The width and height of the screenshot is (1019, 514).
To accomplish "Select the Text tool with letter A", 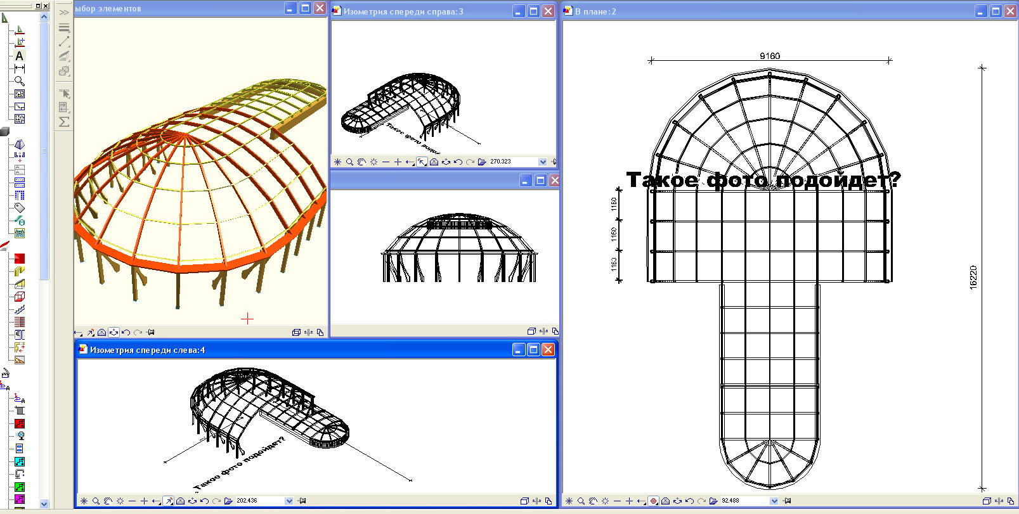I will (19, 56).
